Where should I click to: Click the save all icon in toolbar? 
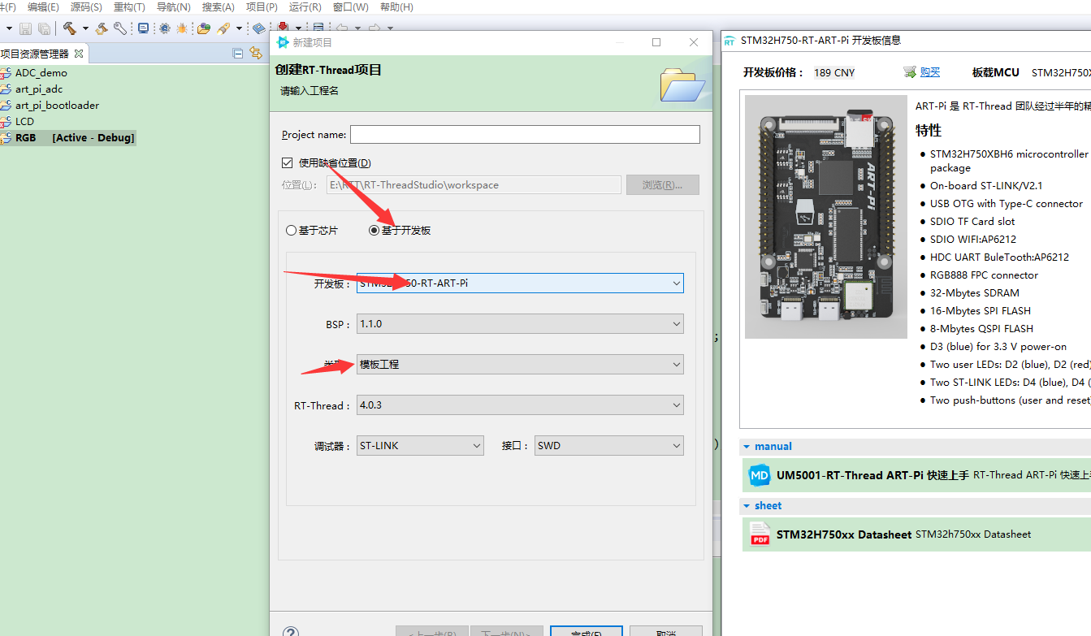[45, 28]
